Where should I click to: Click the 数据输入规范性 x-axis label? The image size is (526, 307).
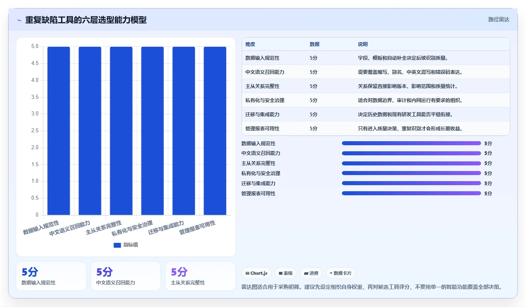point(41,228)
